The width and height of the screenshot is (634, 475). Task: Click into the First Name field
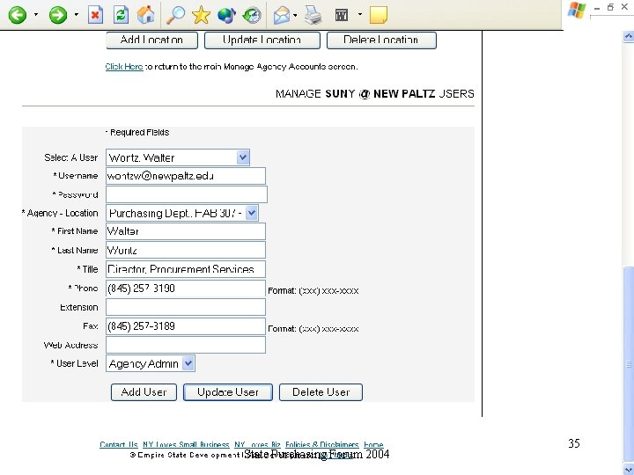[186, 231]
